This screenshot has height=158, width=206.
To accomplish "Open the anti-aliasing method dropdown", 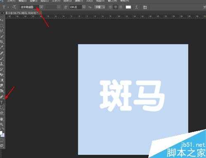I will 100,7.
